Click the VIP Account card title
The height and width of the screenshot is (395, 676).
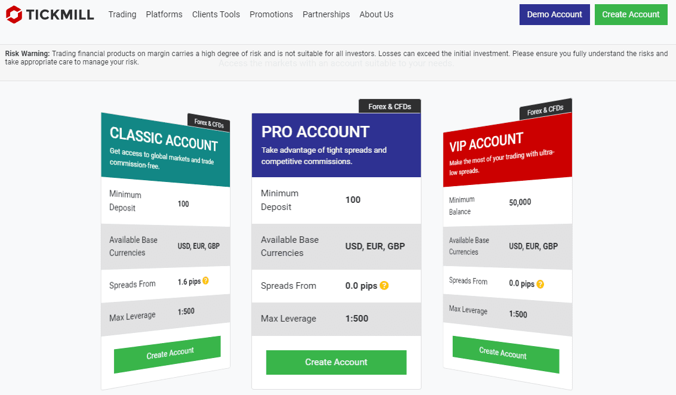point(487,140)
